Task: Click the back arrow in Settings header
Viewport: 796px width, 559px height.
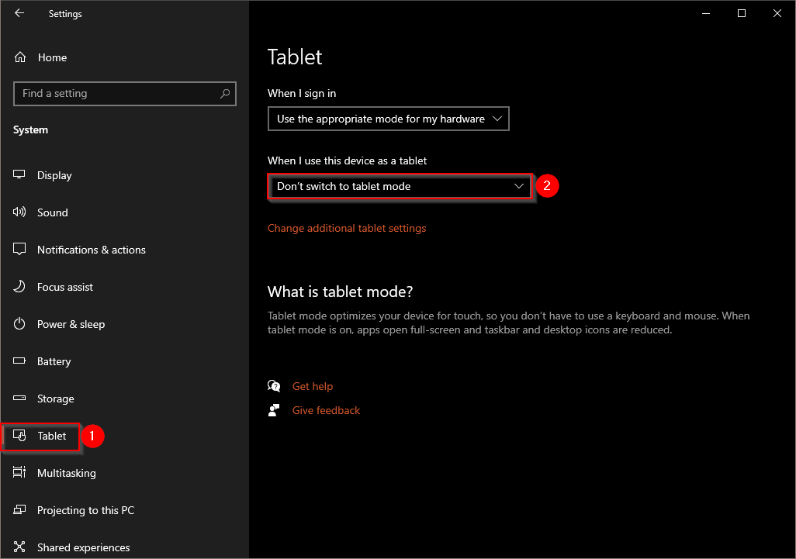Action: (19, 13)
